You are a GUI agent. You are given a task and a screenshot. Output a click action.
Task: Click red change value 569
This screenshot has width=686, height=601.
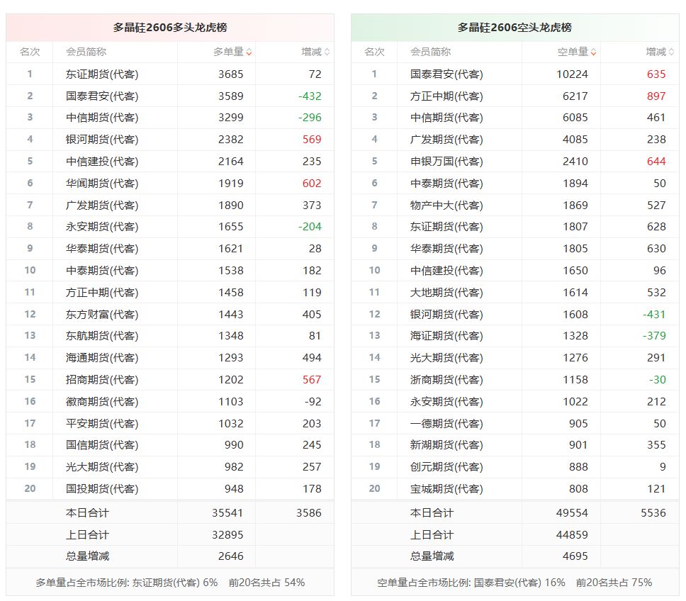[x=312, y=139]
